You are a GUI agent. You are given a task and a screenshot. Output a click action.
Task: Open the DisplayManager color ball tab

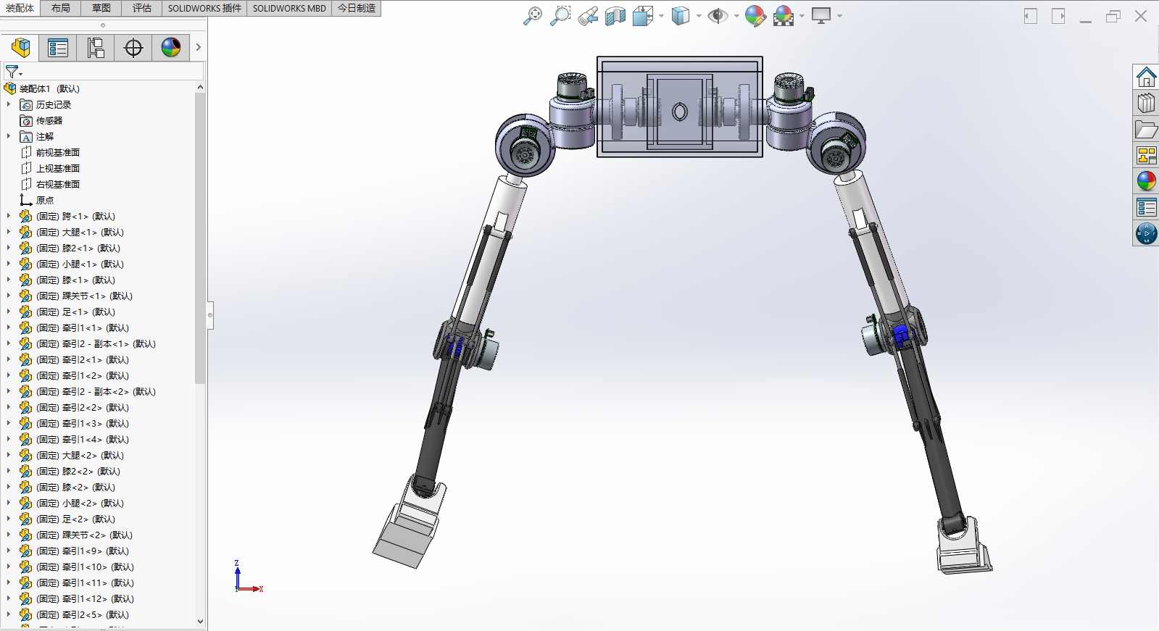[171, 48]
